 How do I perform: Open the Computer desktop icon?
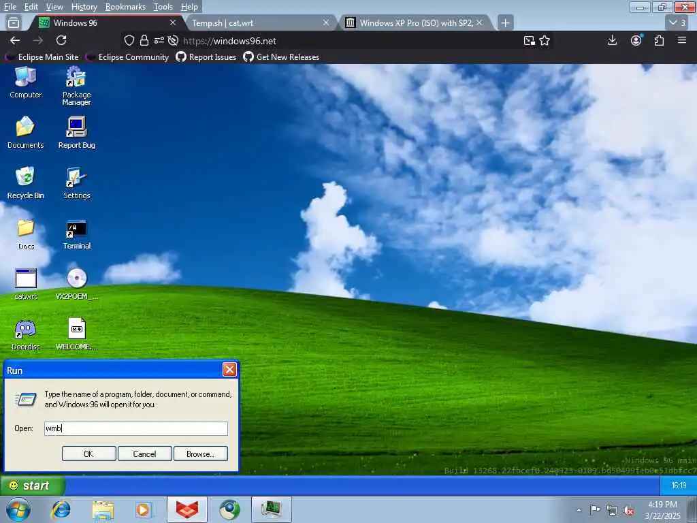tap(25, 82)
